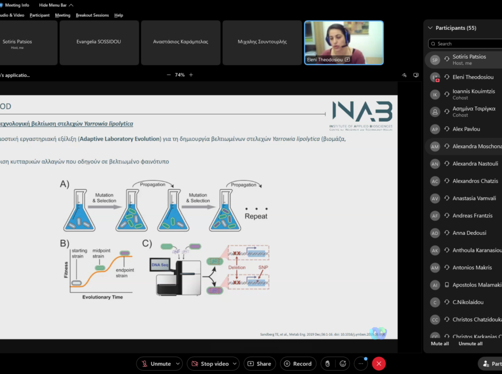Zoom in shared content with plus
This screenshot has height=374, width=502.
coord(191,75)
